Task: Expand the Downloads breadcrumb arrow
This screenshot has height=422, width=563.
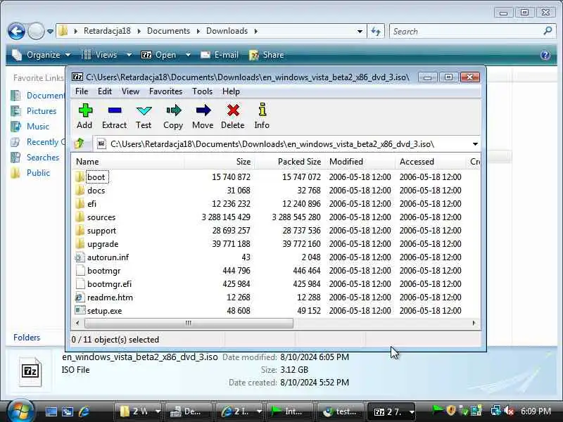Action: [255, 31]
